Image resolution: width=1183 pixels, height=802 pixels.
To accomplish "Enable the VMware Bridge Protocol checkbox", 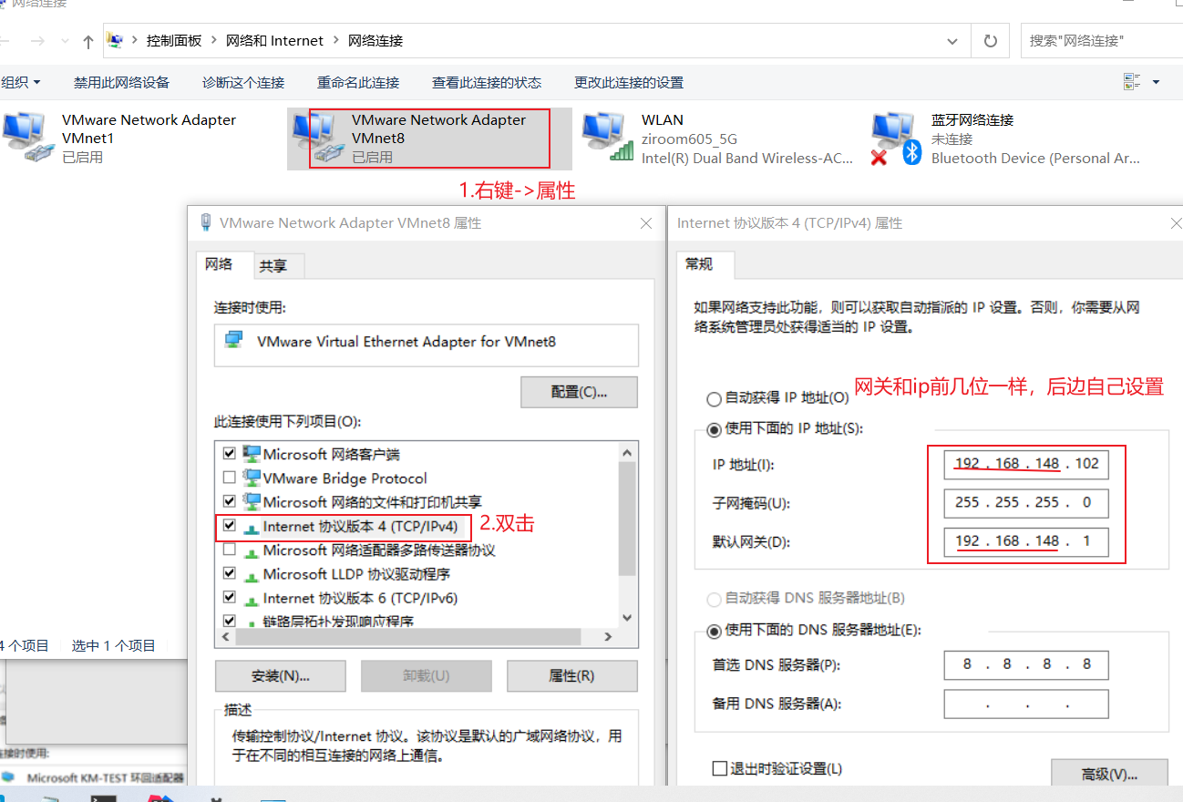I will pyautogui.click(x=229, y=478).
